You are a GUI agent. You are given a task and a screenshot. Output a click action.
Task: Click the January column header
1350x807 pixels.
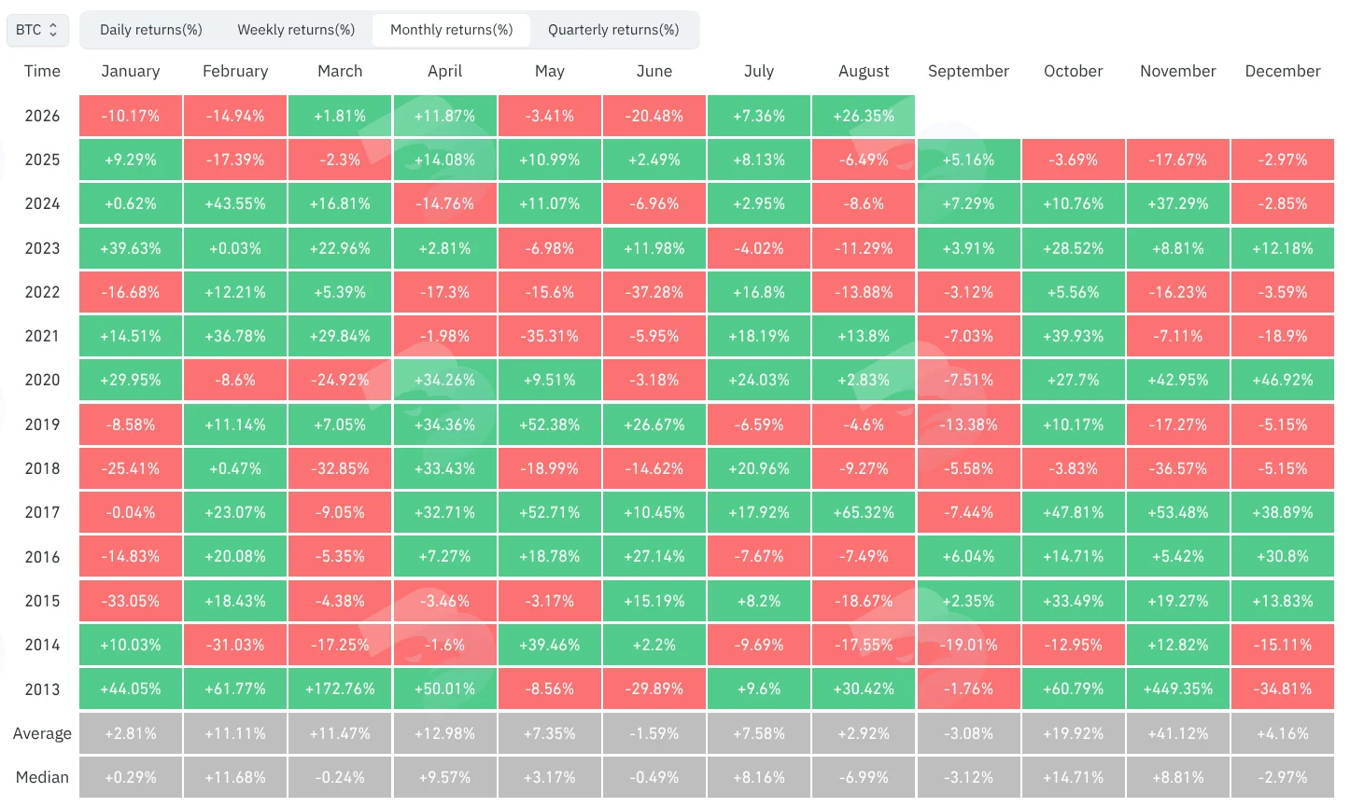tap(131, 71)
